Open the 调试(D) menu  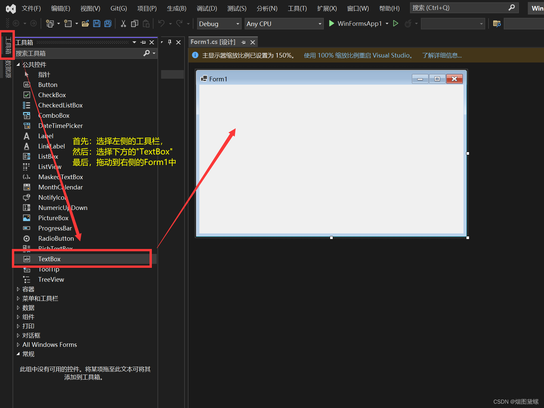[207, 8]
